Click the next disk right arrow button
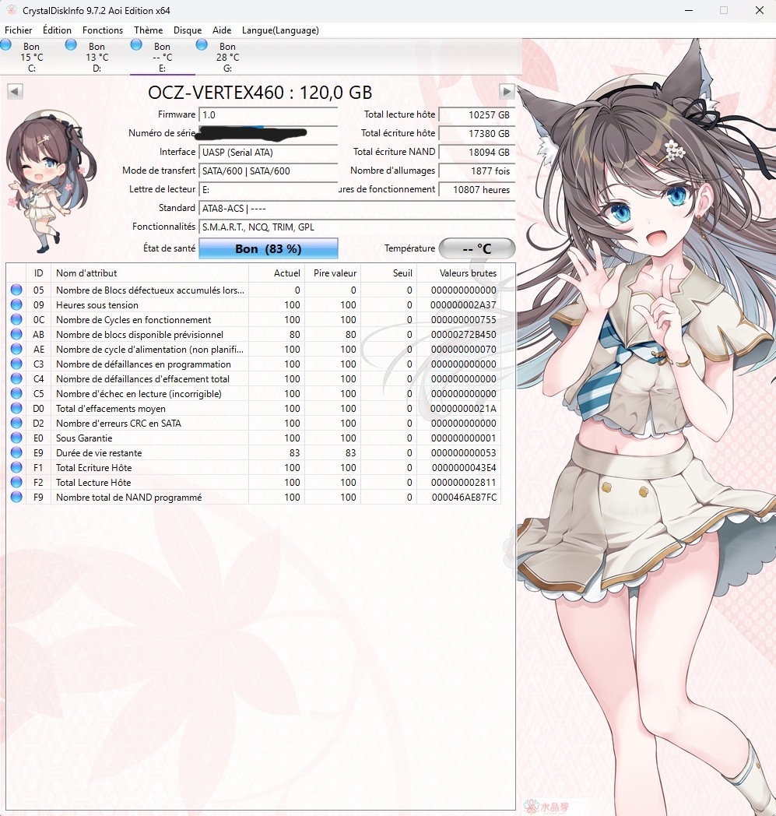Screen dimensions: 776x816 (507, 92)
